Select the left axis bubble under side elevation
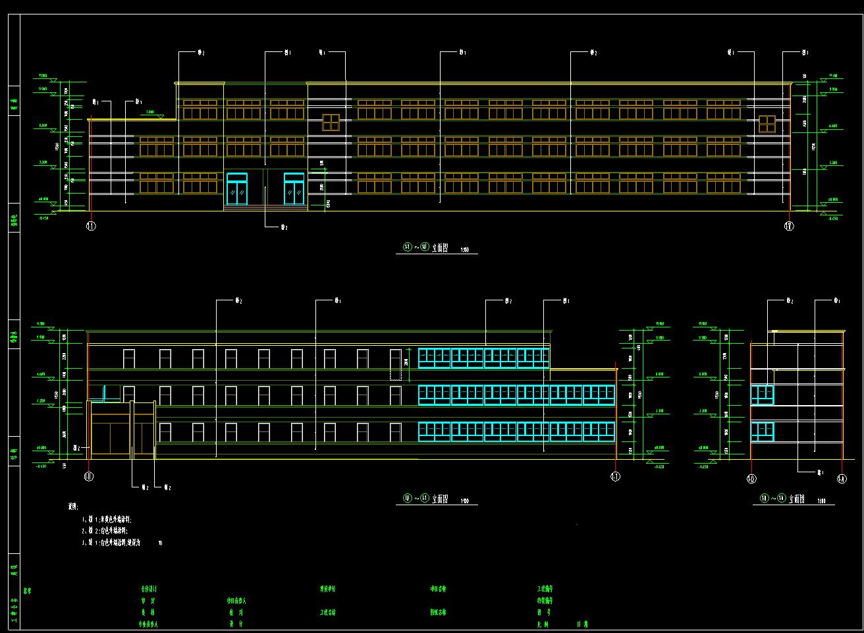Viewport: 864px width, 633px height. (x=751, y=479)
